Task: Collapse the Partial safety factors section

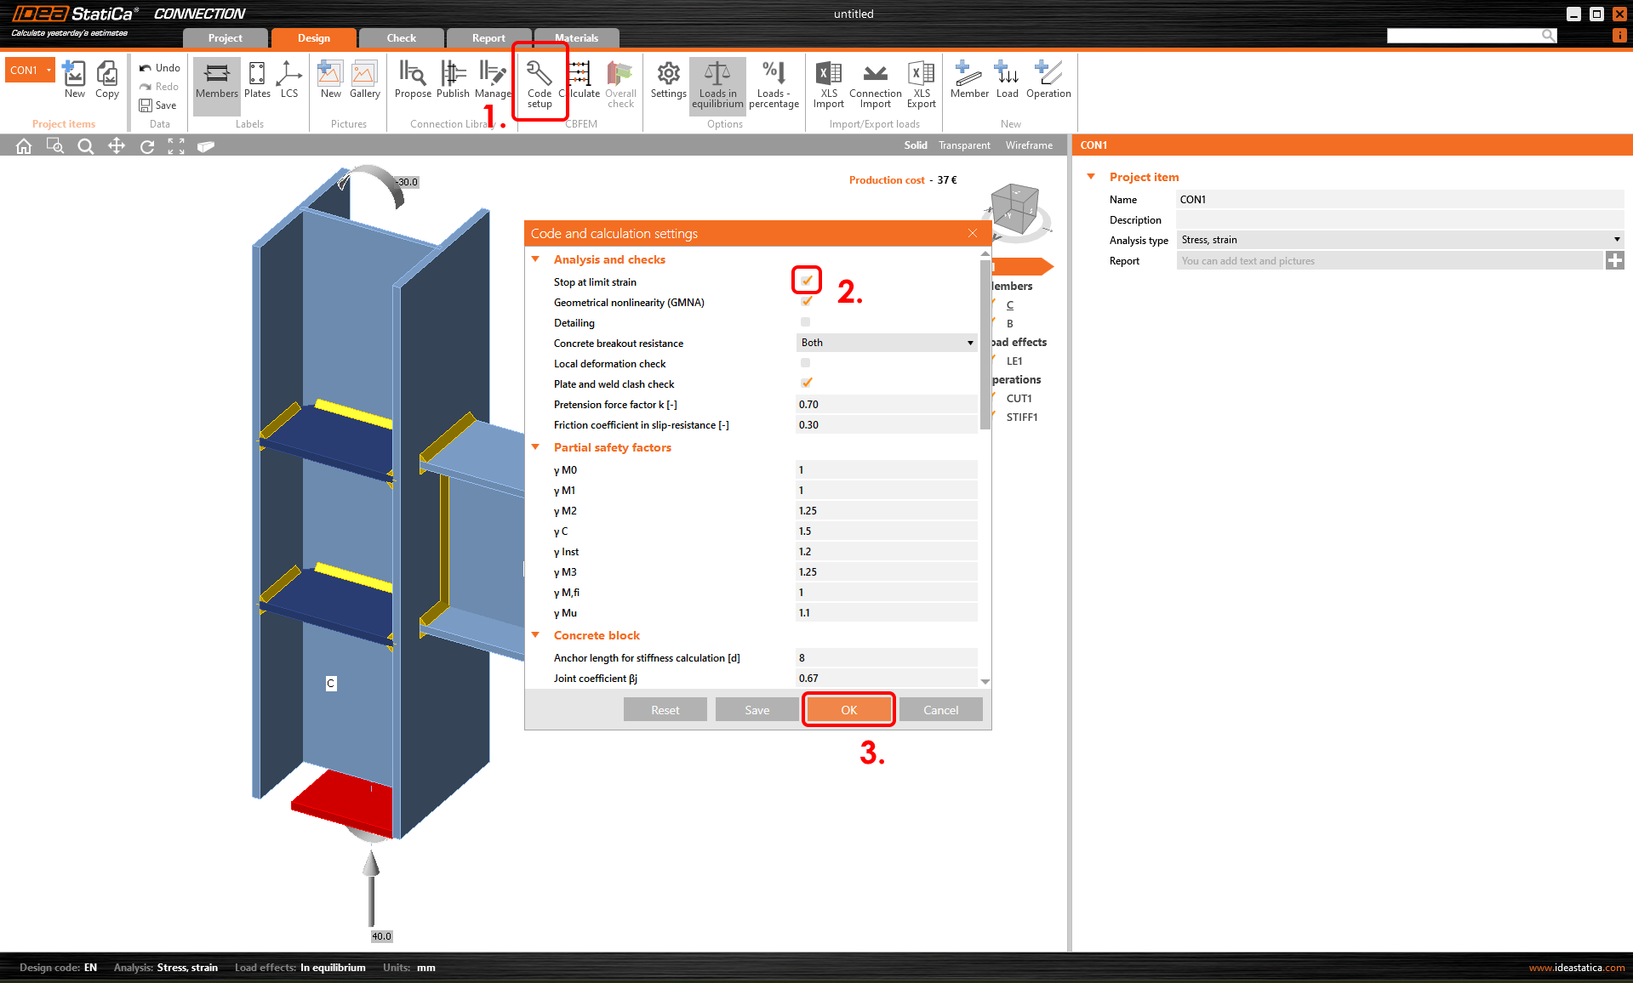Action: coord(536,447)
